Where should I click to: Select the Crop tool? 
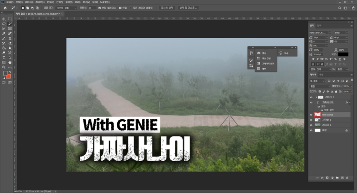click(4, 29)
